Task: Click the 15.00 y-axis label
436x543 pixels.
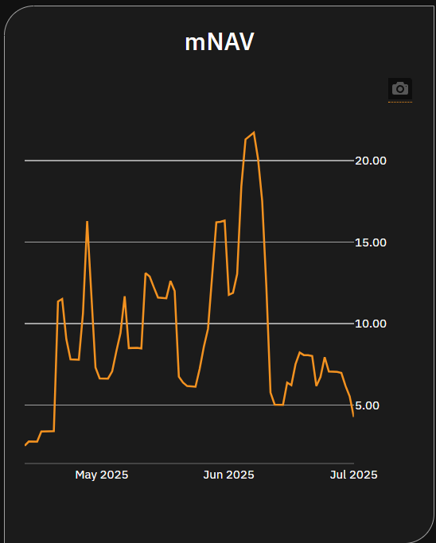Action: tap(371, 242)
